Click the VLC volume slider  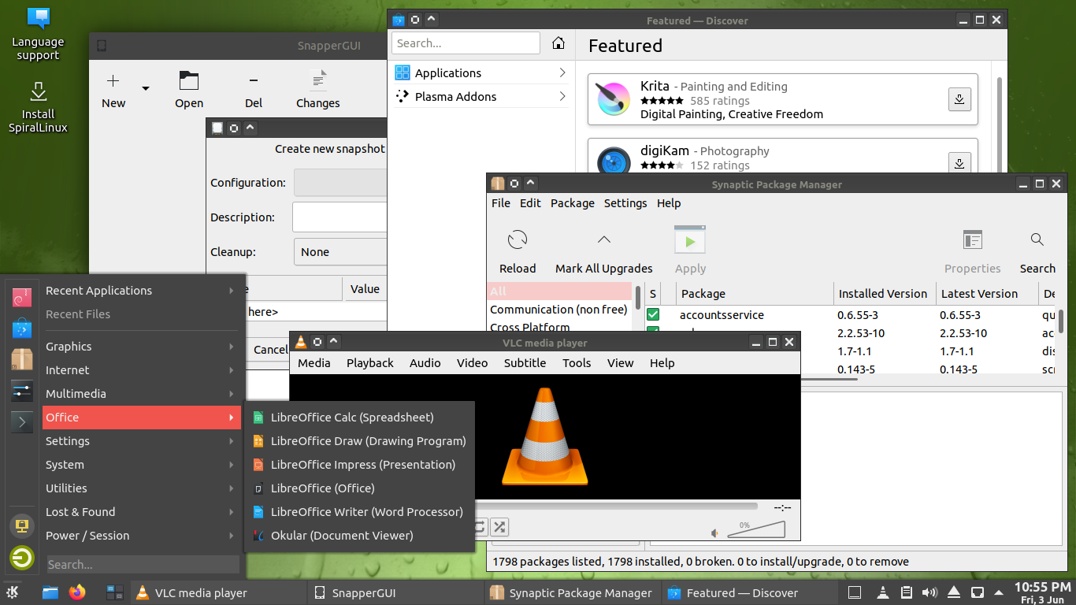(x=756, y=530)
